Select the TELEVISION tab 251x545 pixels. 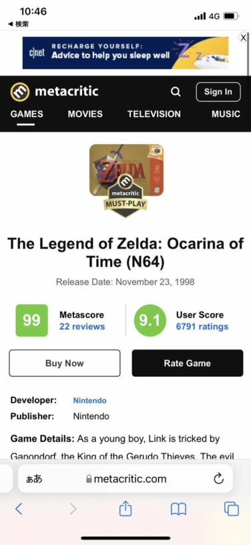[x=154, y=114]
